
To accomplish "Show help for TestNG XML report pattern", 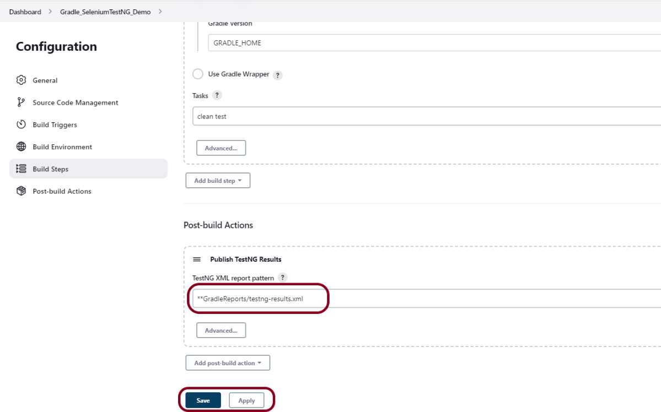I will (x=282, y=278).
